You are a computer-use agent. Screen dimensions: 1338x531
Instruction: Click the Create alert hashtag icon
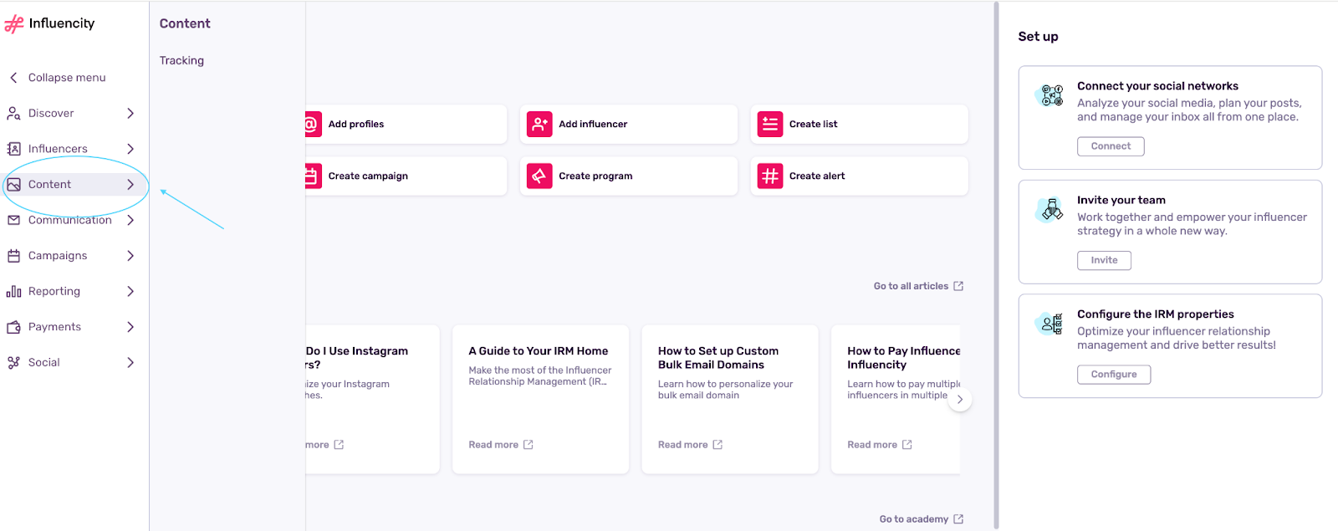769,176
